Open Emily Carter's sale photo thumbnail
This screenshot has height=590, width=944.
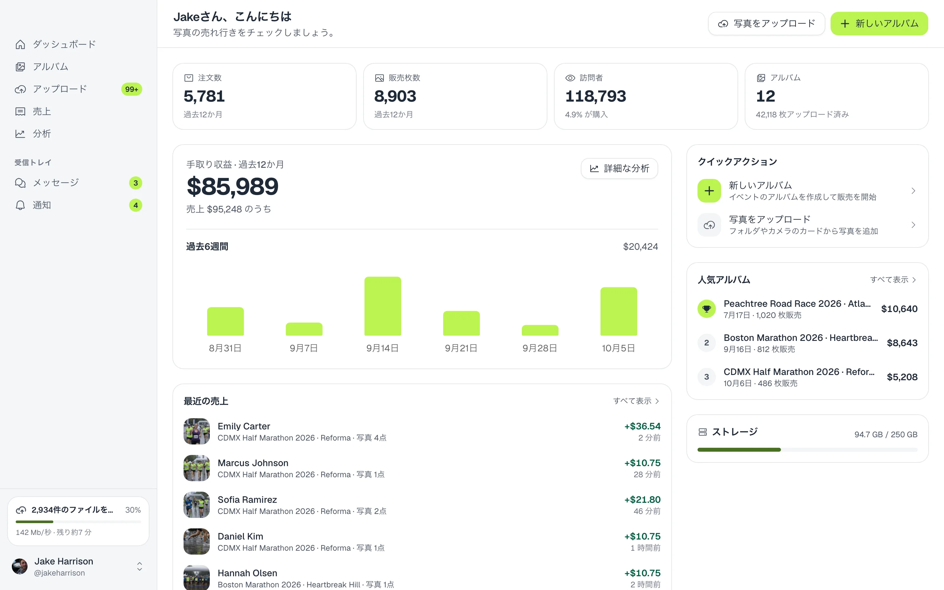click(197, 432)
